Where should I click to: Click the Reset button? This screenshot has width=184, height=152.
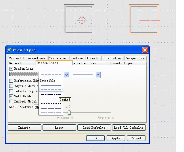click(x=59, y=128)
